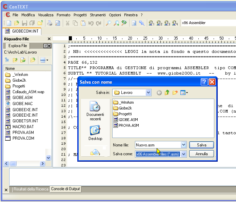Create new folder in save dialog
Viewport: 236px width, 202px height.
[x=175, y=93]
